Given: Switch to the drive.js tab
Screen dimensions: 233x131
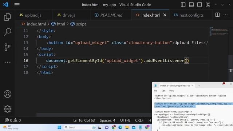Looking at the screenshot, I should 71,15.
